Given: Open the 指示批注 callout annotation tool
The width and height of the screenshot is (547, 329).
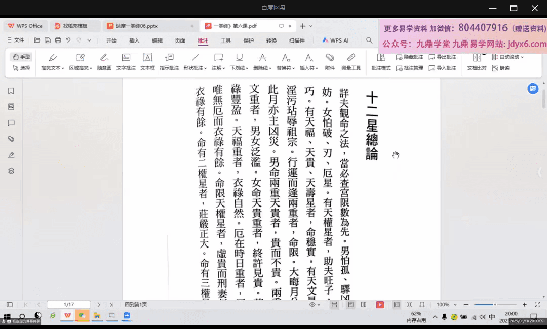Looking at the screenshot, I should 169,61.
